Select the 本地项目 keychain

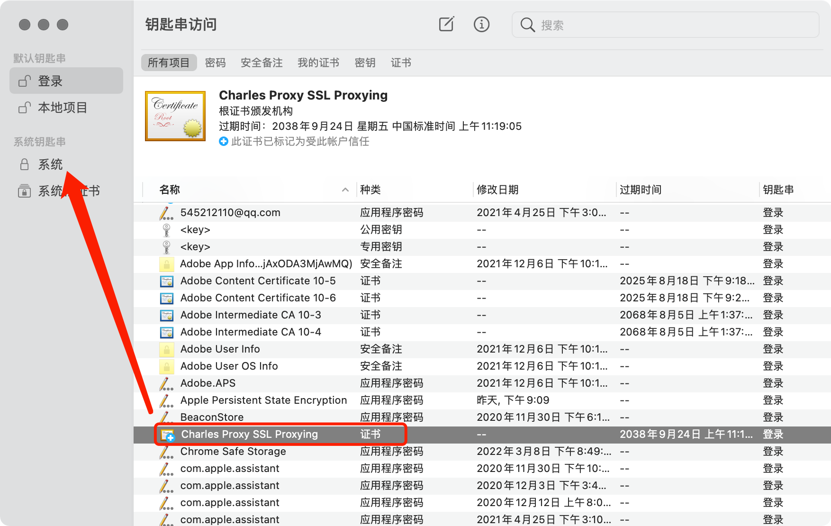(x=66, y=108)
